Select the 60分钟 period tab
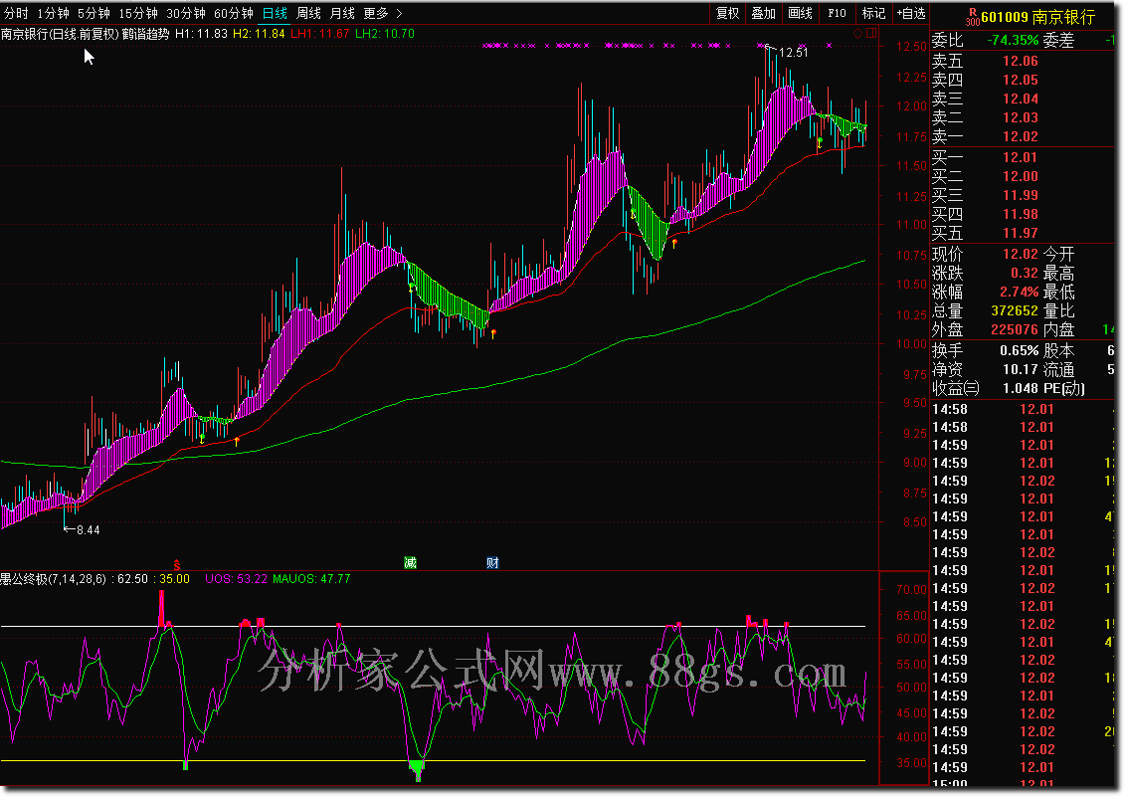This screenshot has width=1126, height=797. pyautogui.click(x=234, y=13)
